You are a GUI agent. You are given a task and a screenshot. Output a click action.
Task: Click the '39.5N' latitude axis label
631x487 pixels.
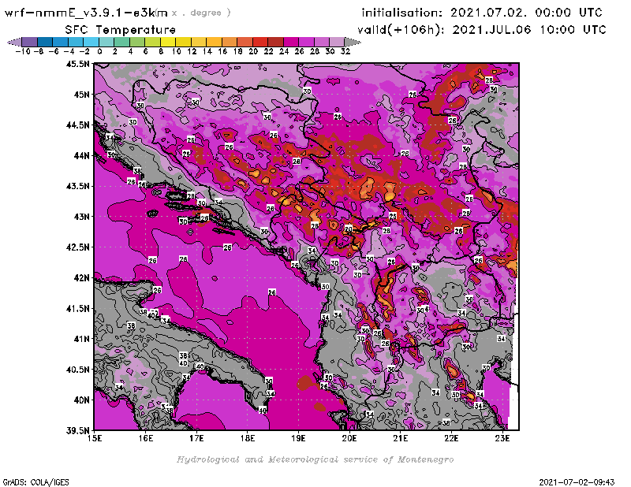[x=77, y=431]
